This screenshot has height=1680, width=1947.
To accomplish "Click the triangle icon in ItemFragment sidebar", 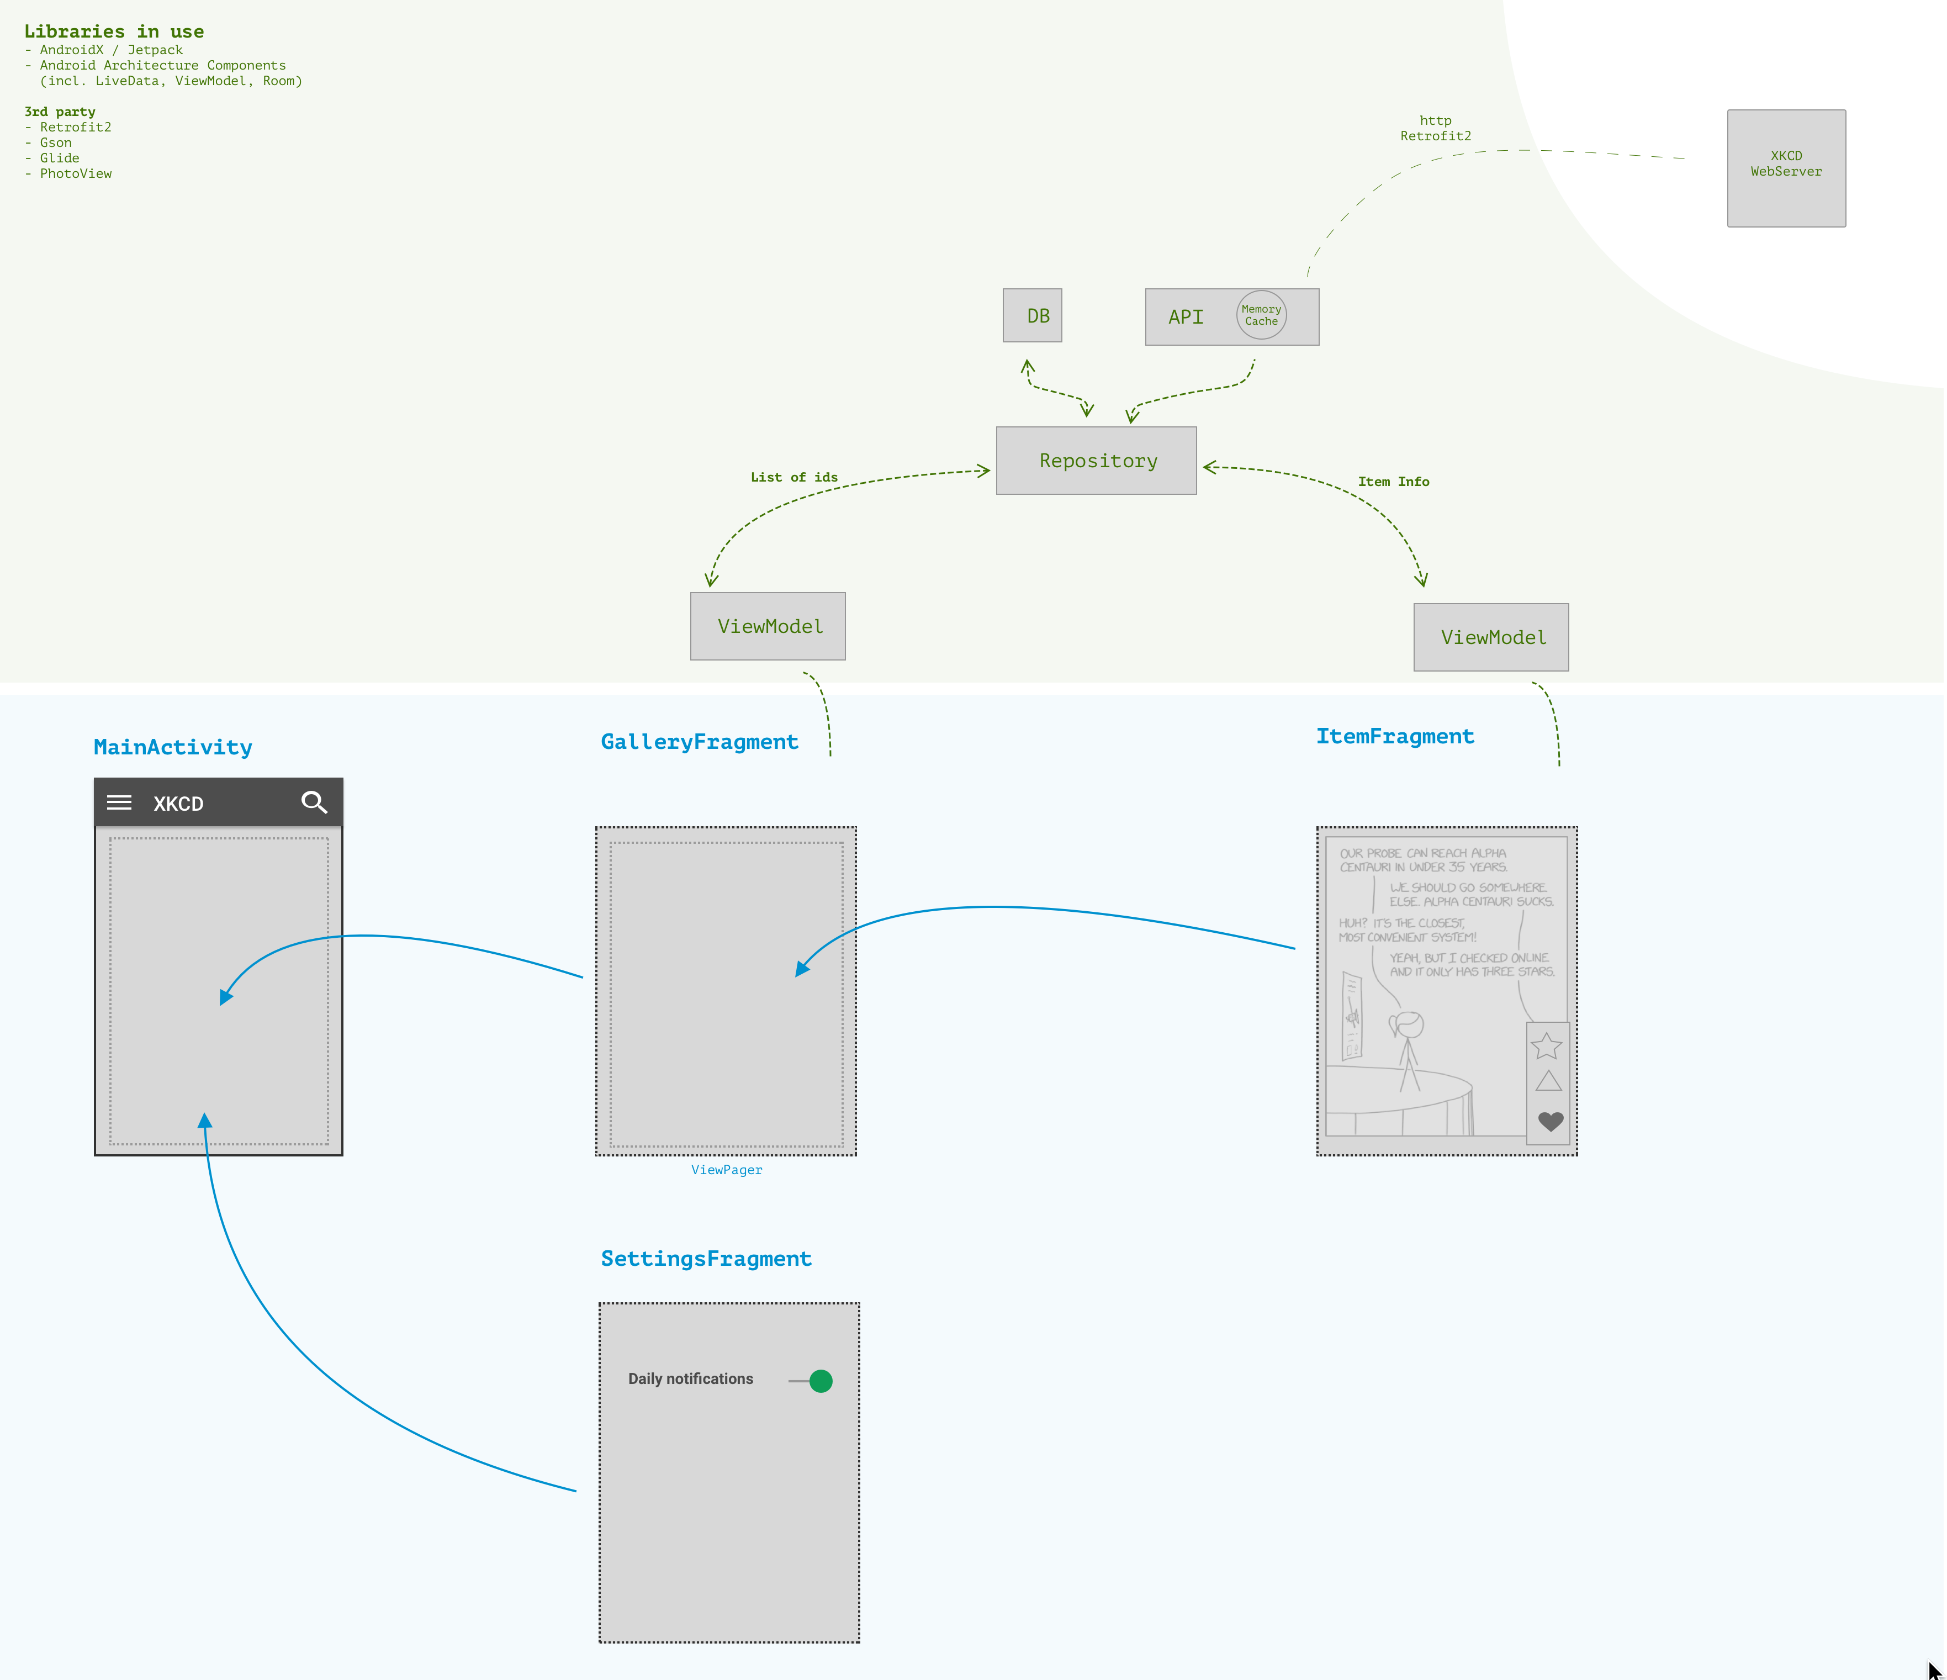I will coord(1548,1081).
